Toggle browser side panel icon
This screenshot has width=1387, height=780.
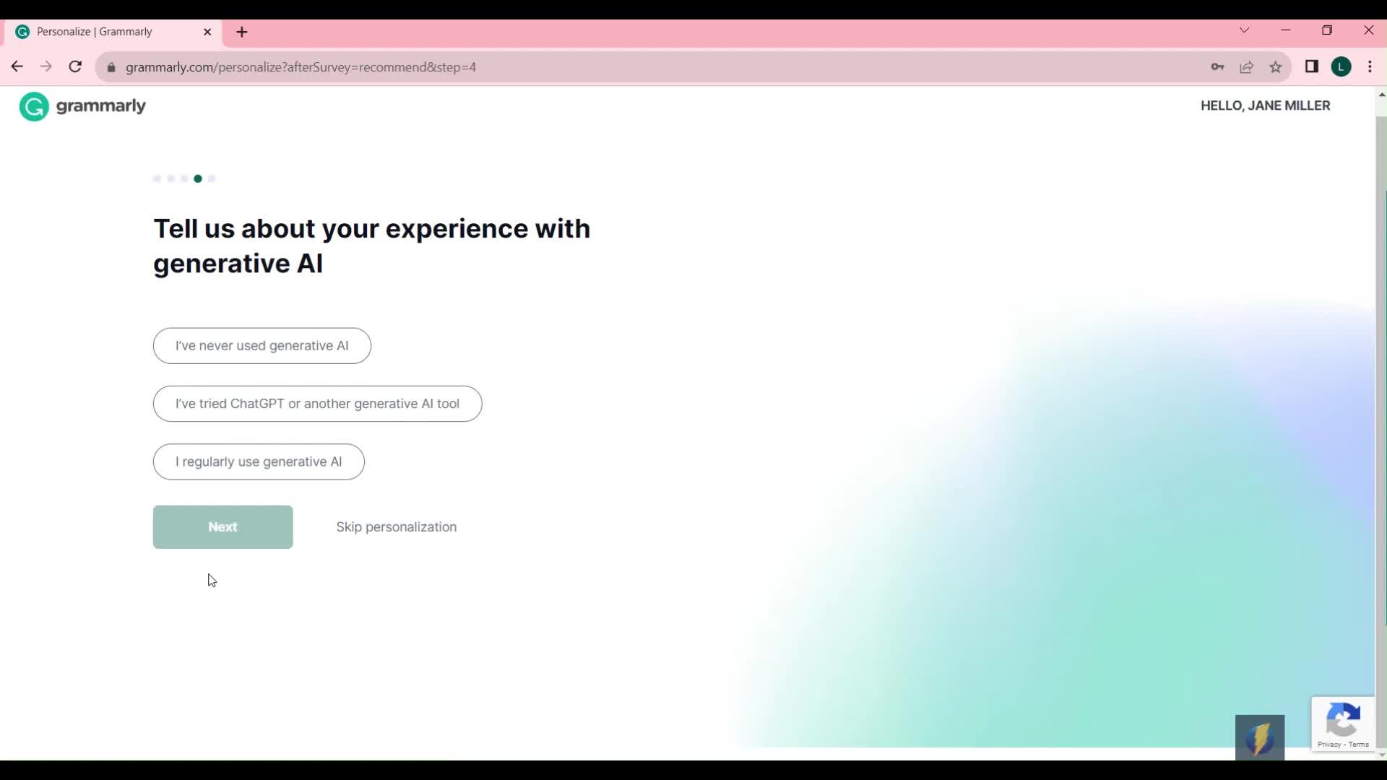click(1312, 67)
